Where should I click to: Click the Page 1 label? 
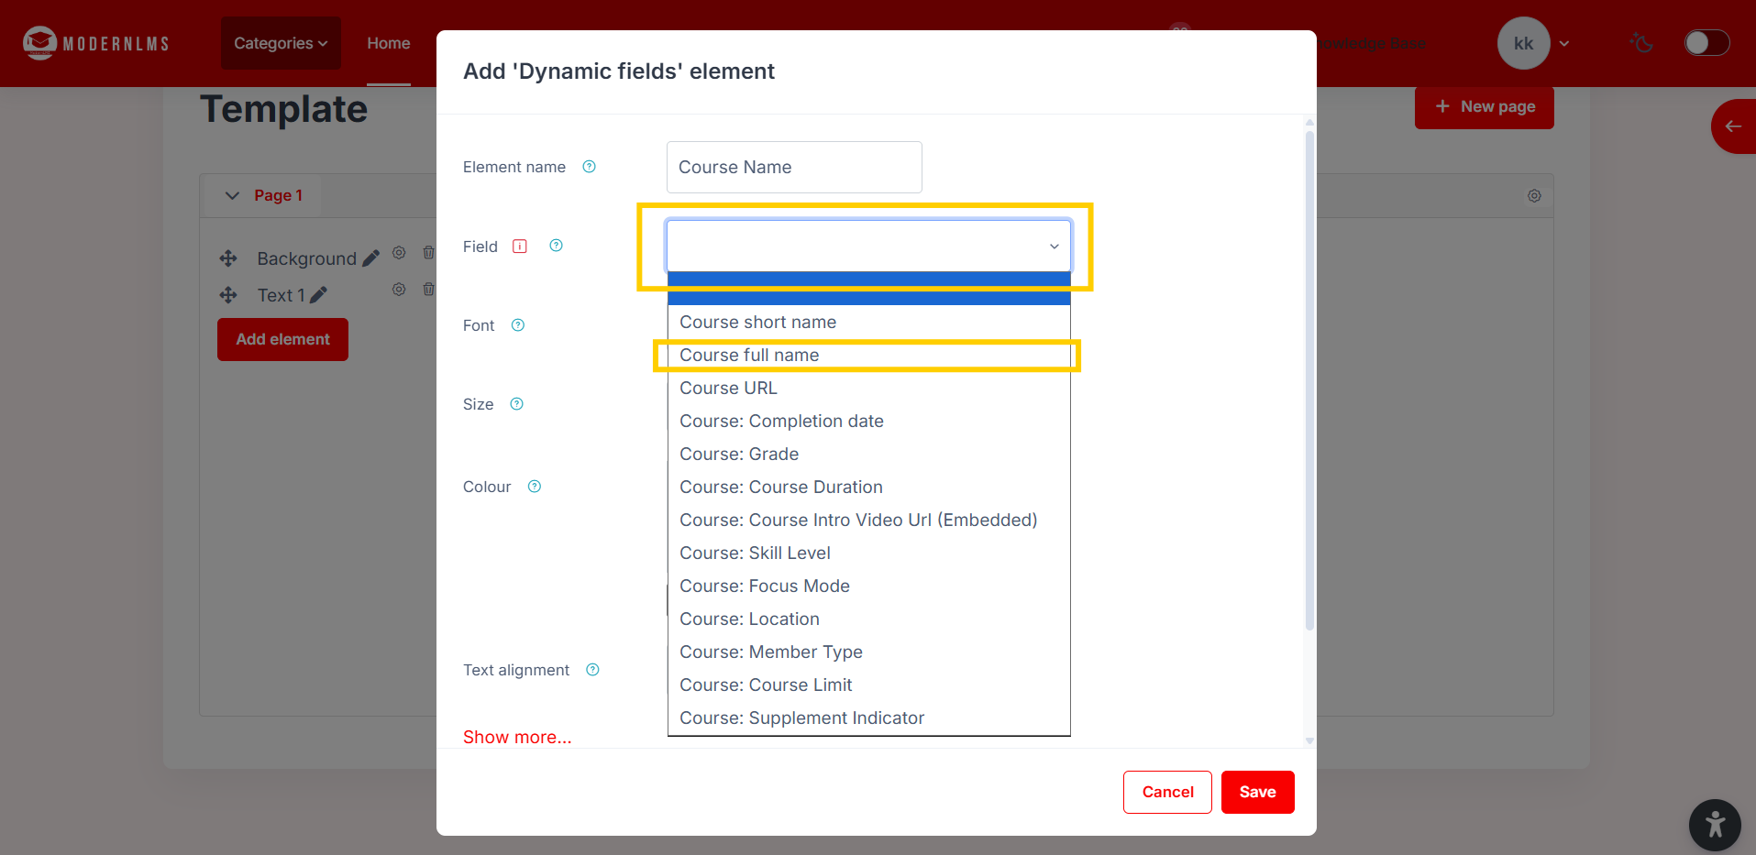(278, 195)
